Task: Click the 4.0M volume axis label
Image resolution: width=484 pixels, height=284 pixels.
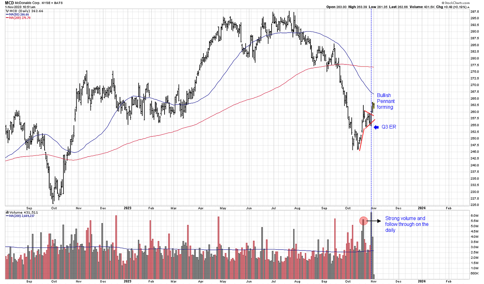Action: [475, 237]
